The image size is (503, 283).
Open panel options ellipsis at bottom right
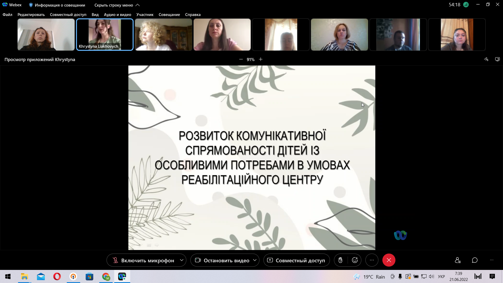click(x=492, y=260)
